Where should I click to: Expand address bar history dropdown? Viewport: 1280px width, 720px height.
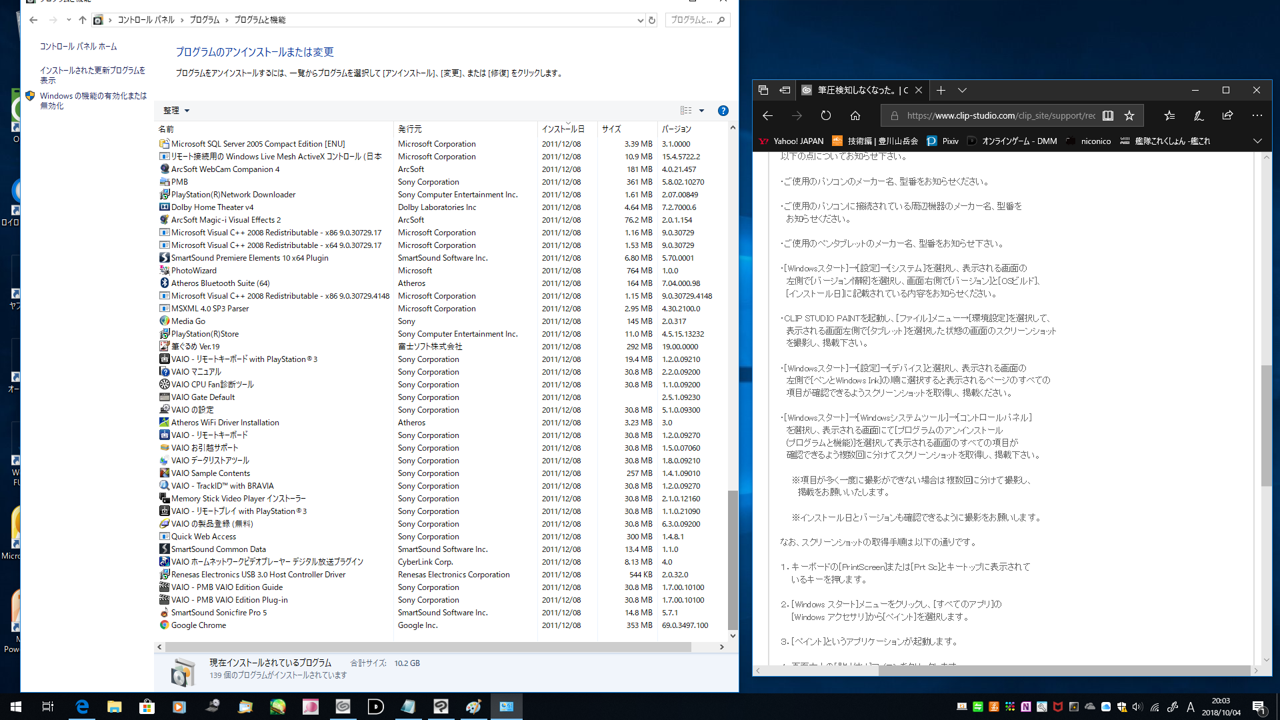click(640, 21)
